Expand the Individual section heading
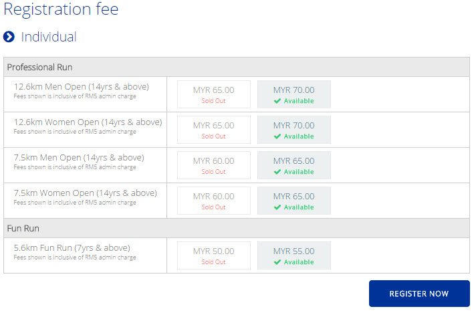 click(x=49, y=37)
